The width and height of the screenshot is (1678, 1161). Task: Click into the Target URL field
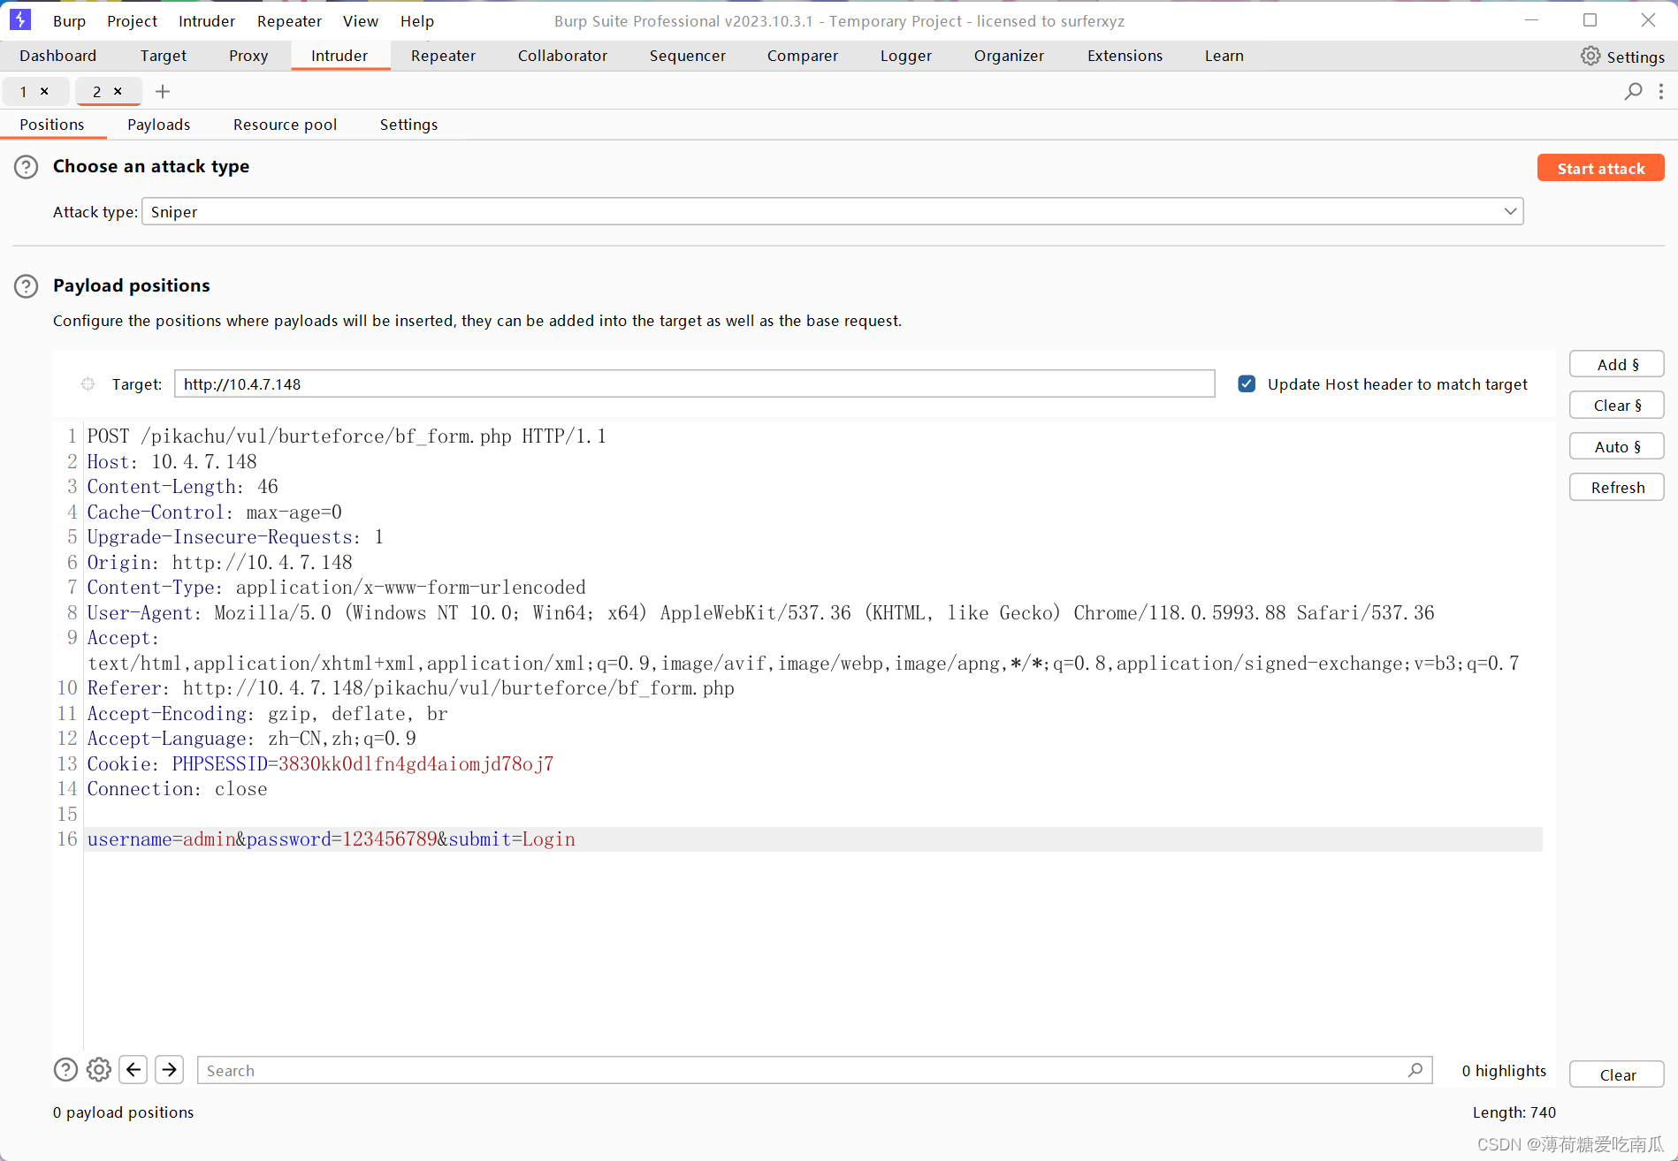pyautogui.click(x=695, y=384)
